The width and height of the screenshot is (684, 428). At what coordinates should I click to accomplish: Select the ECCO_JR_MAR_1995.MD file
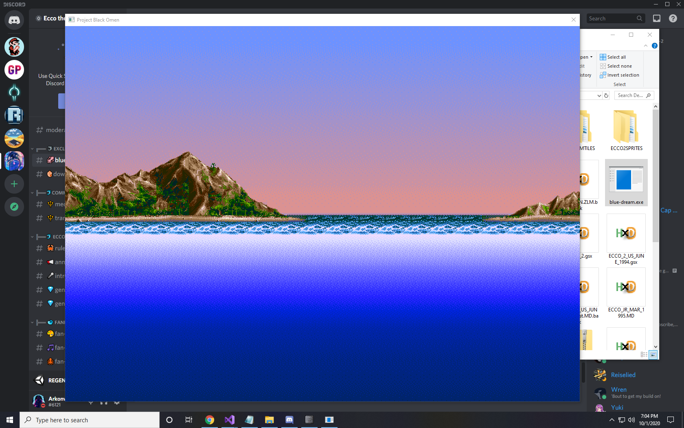[x=626, y=293]
